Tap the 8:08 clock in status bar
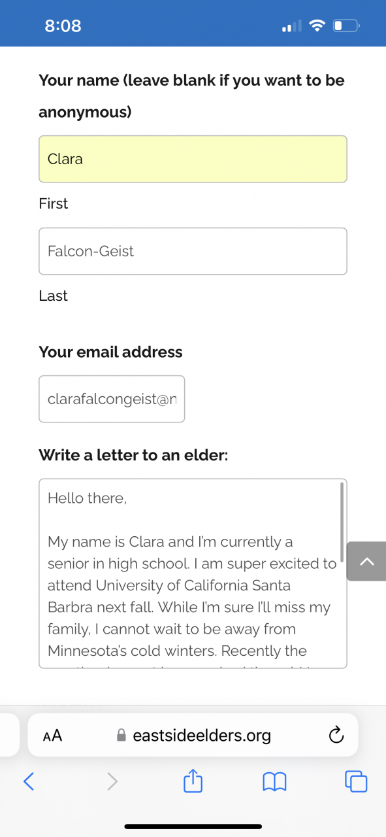The height and width of the screenshot is (837, 386). pos(63,26)
